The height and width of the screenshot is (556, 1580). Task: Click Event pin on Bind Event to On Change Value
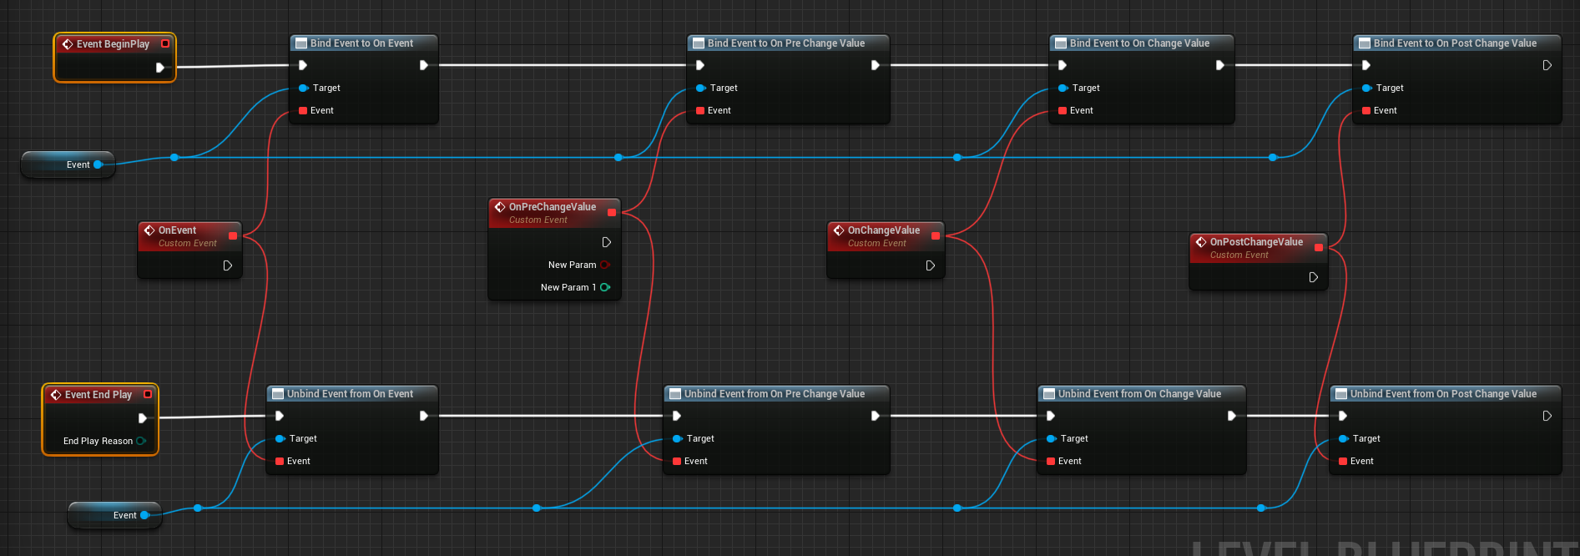[1063, 110]
